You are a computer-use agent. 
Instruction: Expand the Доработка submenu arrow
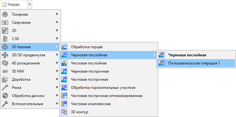pos(57,79)
